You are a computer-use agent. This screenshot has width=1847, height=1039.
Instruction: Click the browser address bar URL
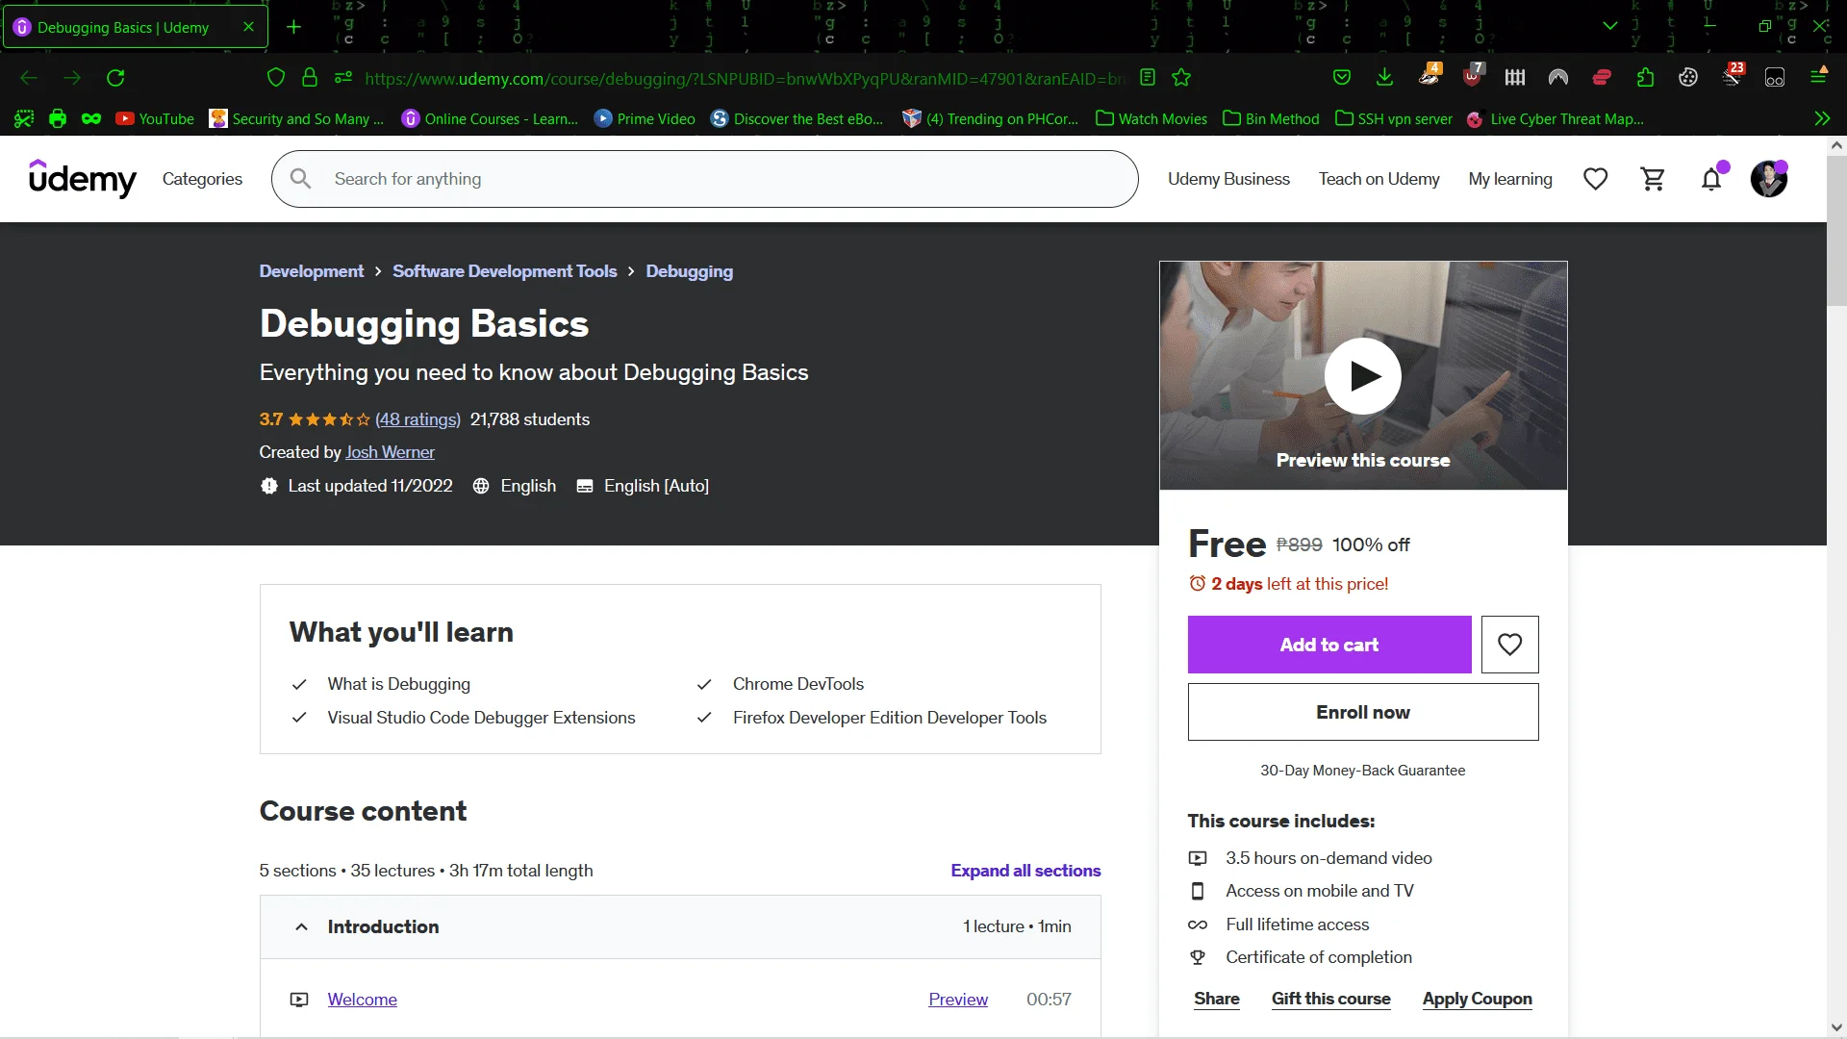(745, 78)
